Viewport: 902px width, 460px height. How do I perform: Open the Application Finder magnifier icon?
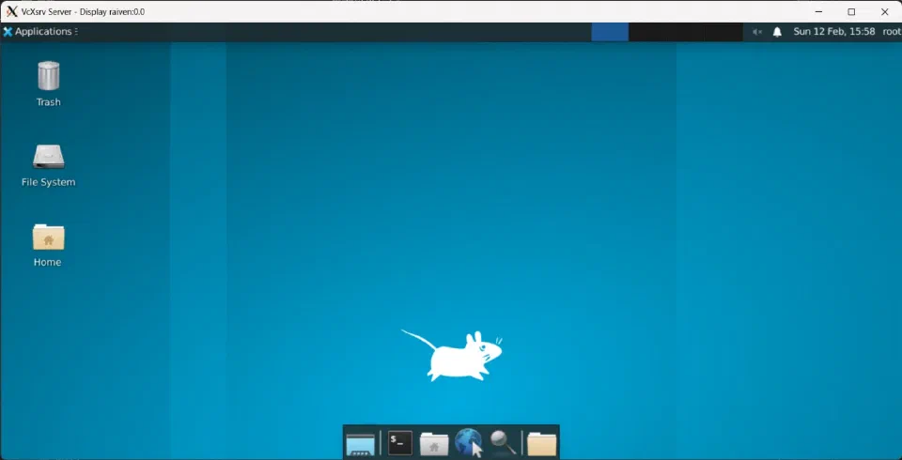click(502, 443)
